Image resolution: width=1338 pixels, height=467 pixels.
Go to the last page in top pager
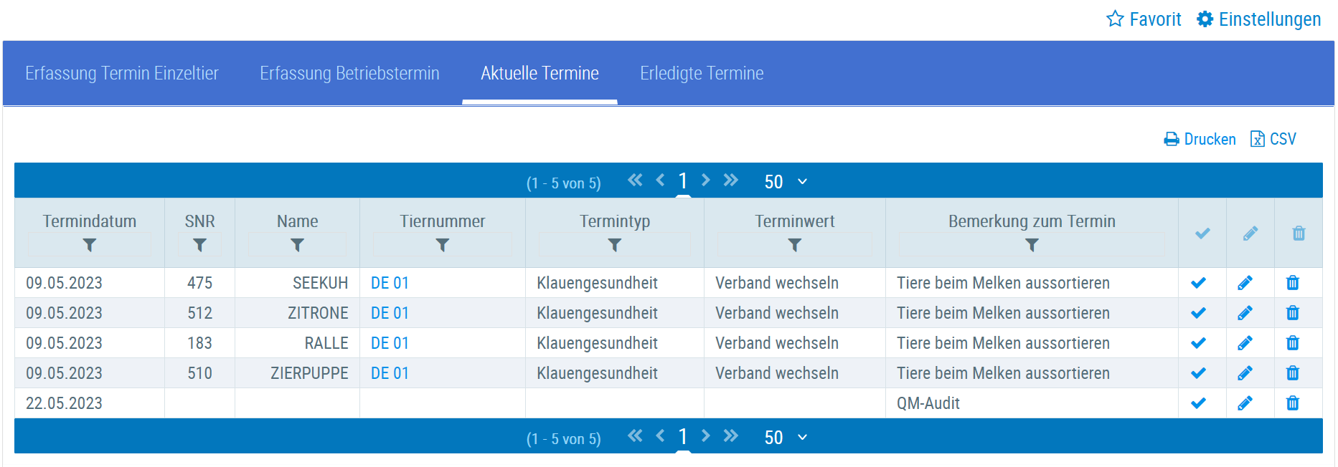tap(730, 180)
